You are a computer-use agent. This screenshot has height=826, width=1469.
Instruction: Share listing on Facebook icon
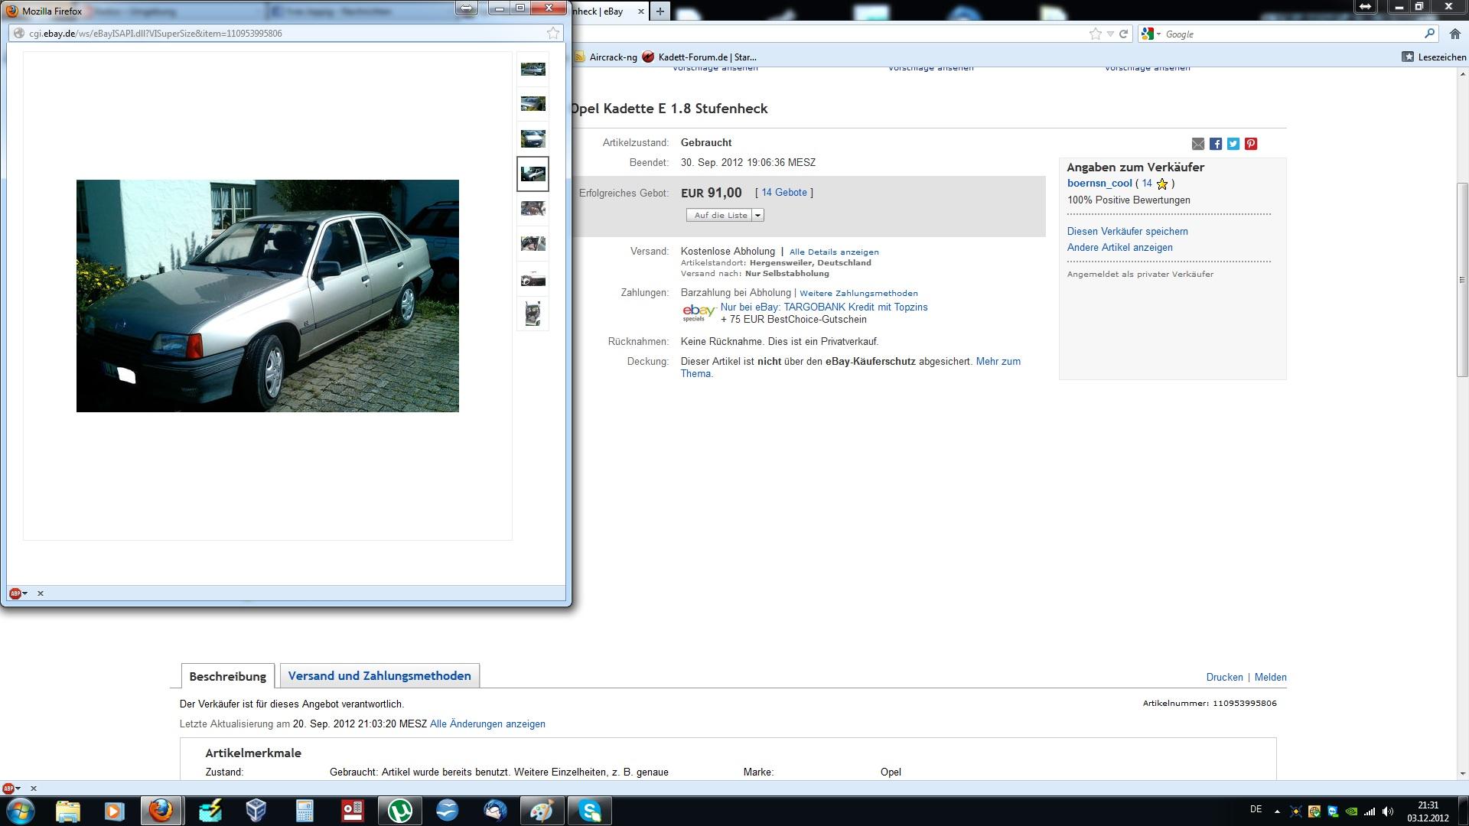(1216, 144)
